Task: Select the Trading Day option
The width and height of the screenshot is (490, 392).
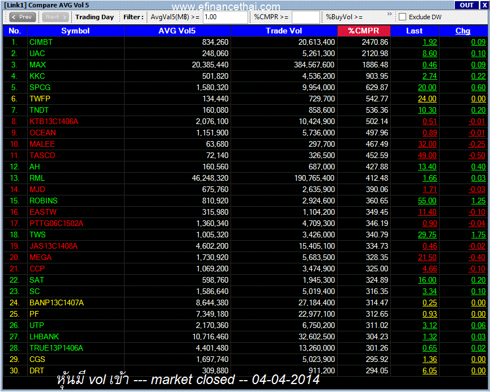Action: point(95,17)
